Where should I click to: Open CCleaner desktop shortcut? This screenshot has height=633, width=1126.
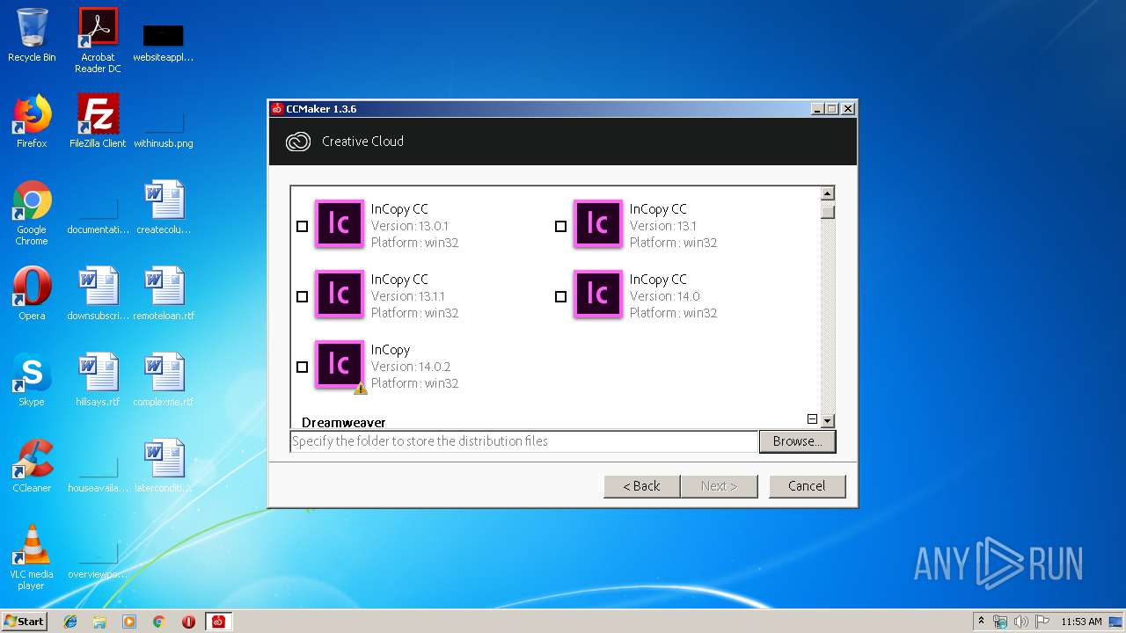(32, 466)
